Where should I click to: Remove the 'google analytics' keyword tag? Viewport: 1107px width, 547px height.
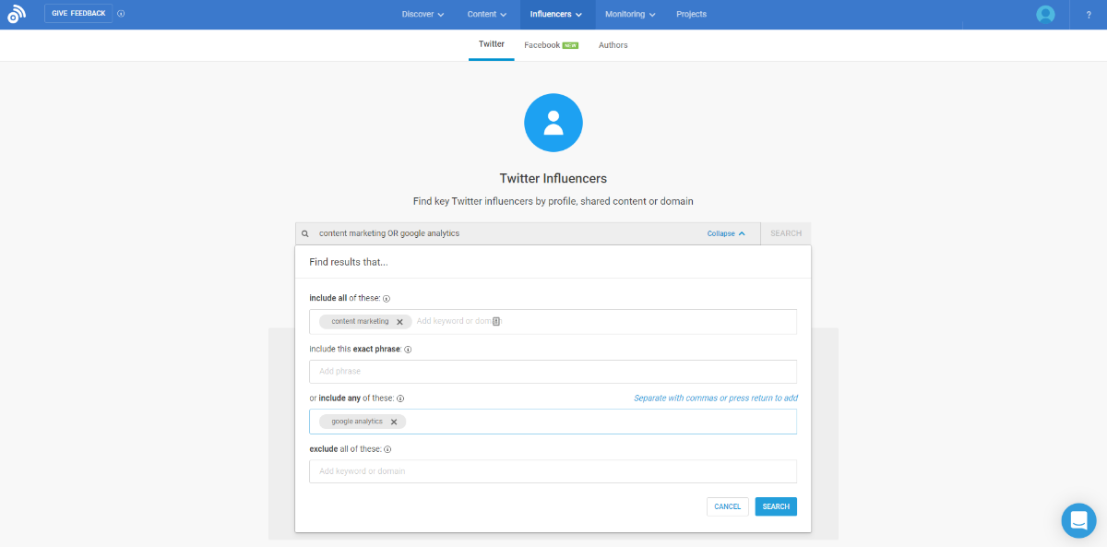coord(394,421)
